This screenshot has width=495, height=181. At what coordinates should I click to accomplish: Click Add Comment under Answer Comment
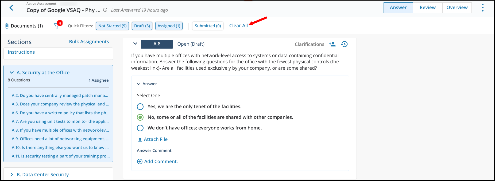[x=157, y=161]
